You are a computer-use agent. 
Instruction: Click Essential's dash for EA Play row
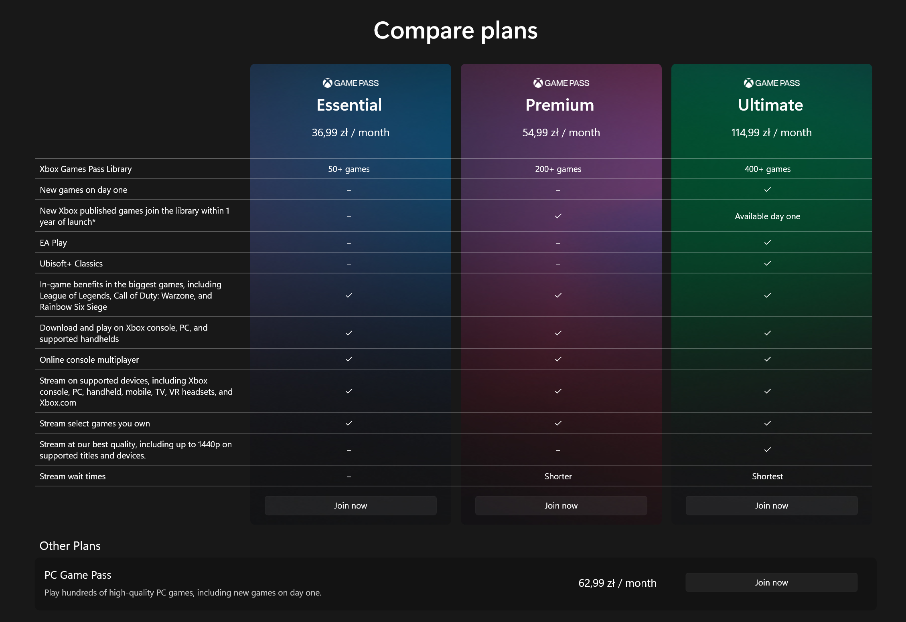pos(349,243)
